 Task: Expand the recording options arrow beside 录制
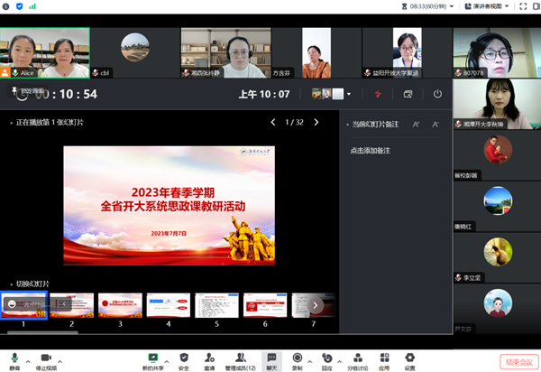click(310, 362)
